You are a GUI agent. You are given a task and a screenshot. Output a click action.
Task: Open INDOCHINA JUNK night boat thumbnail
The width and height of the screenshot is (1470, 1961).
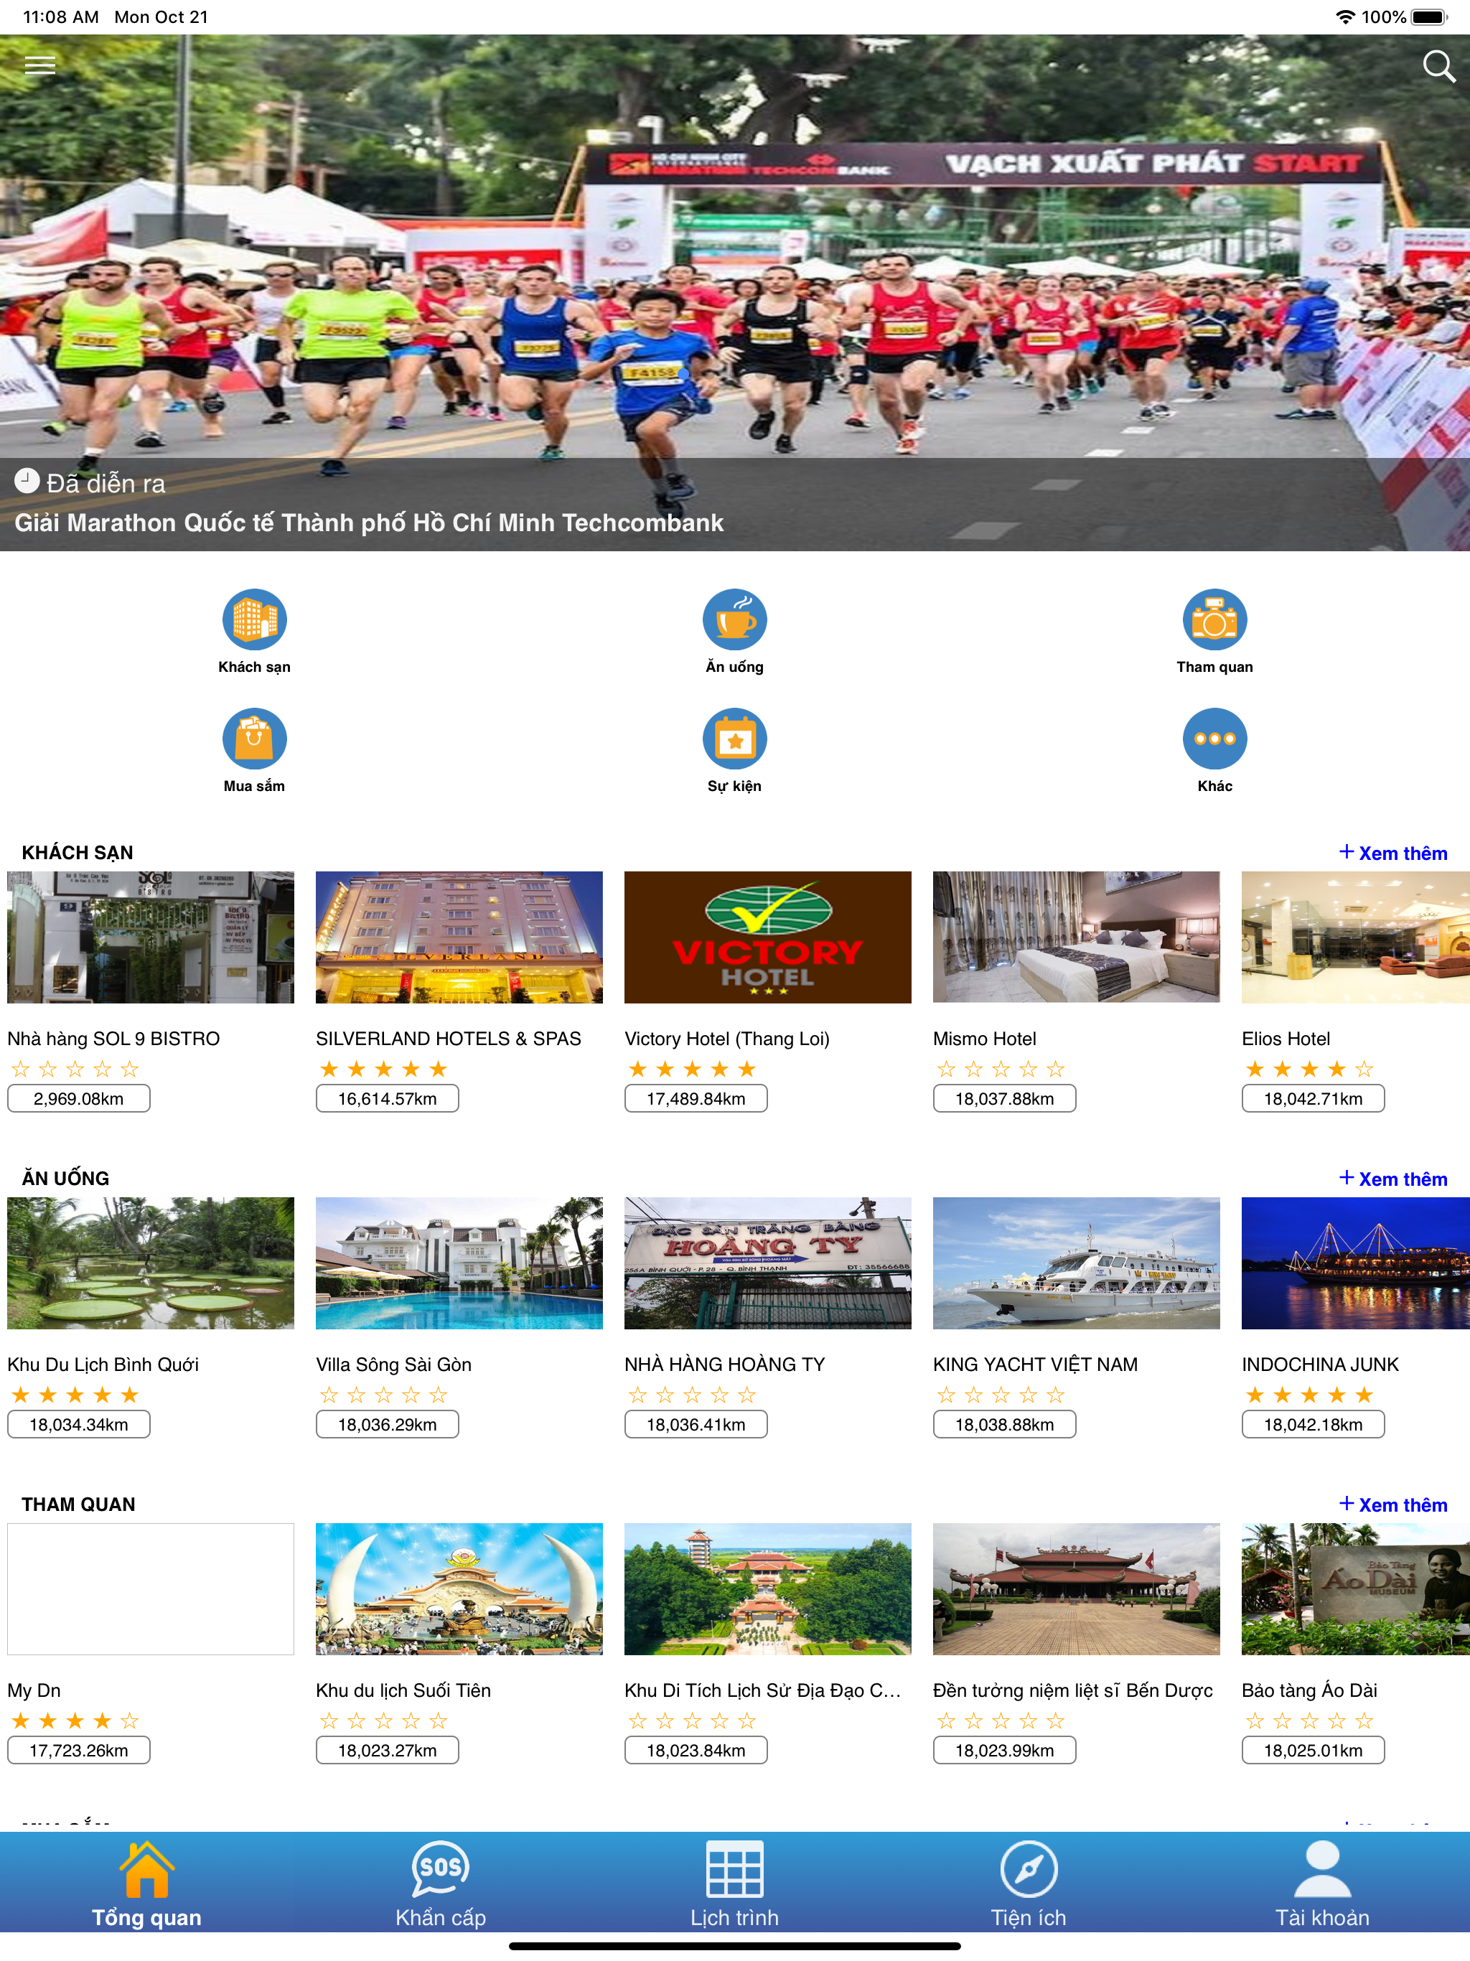point(1356,1263)
